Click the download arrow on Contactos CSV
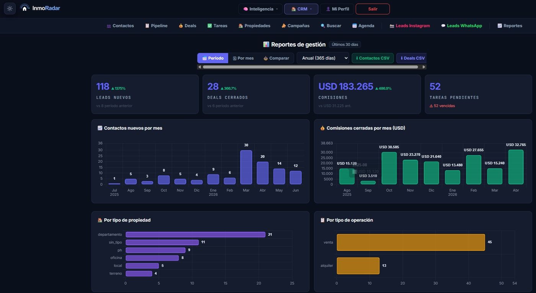 coord(357,58)
